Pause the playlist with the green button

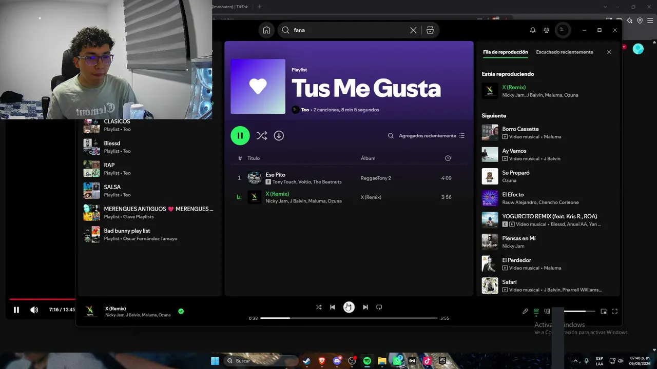240,136
